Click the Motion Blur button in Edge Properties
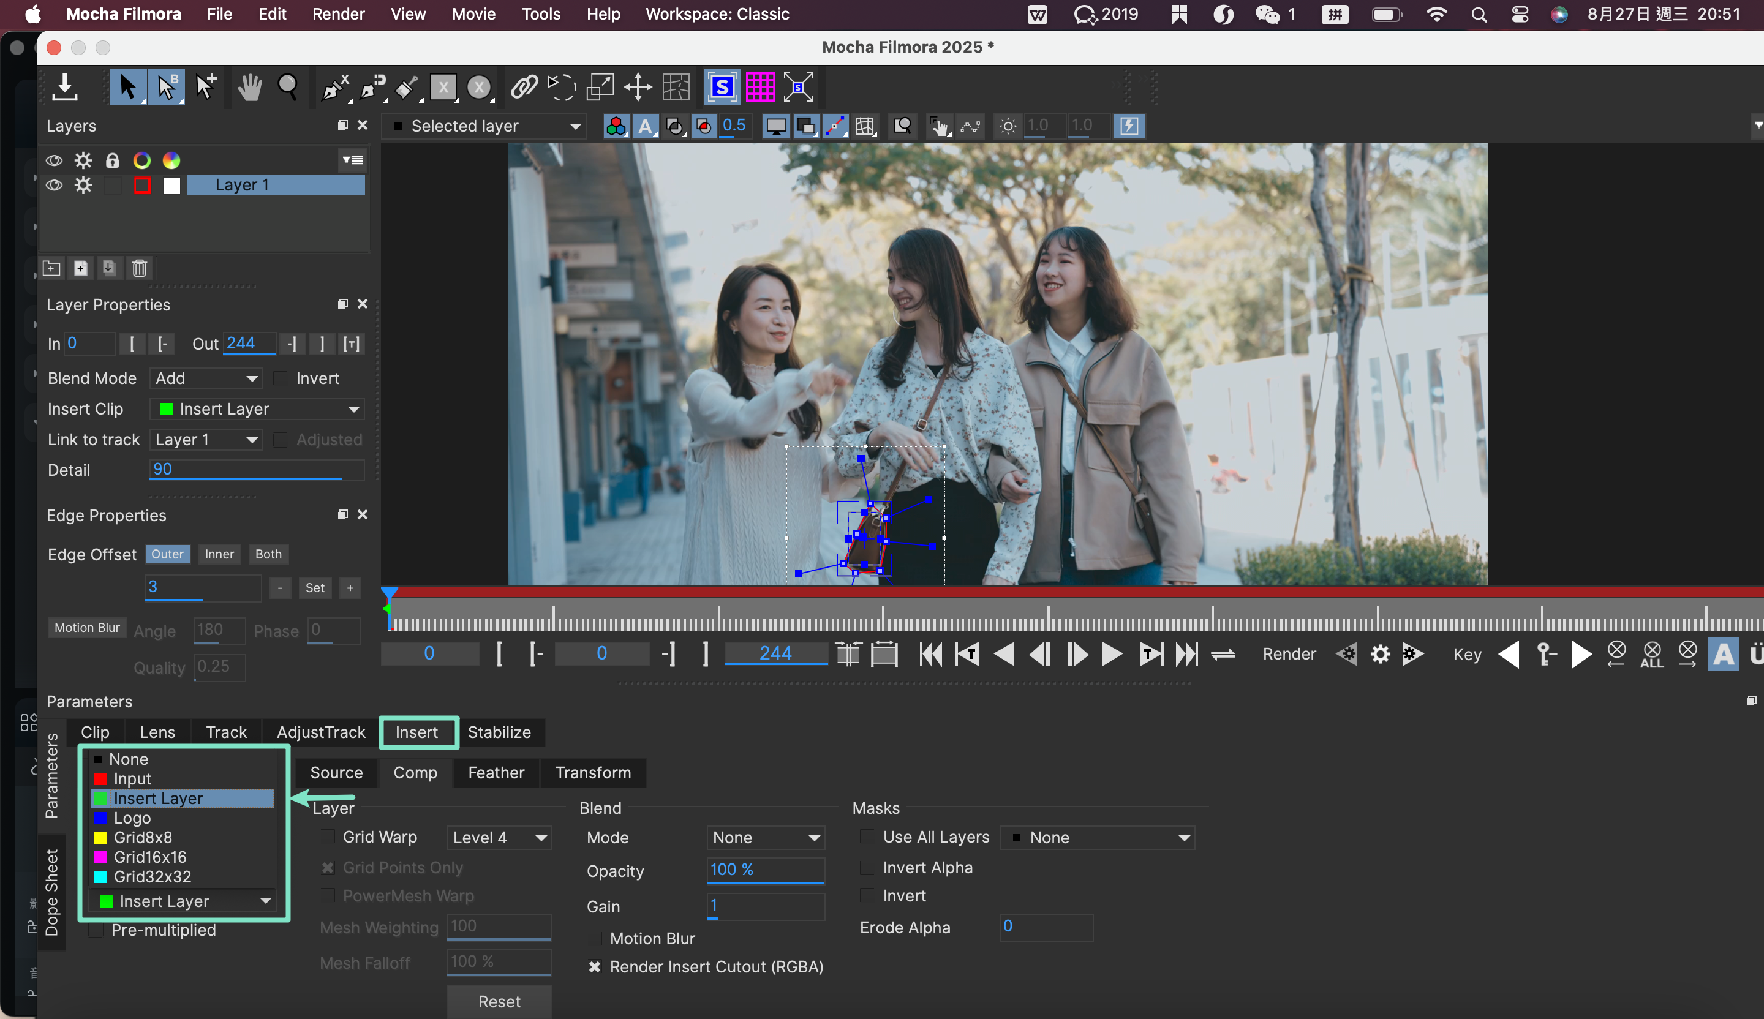The height and width of the screenshot is (1019, 1764). coord(88,628)
